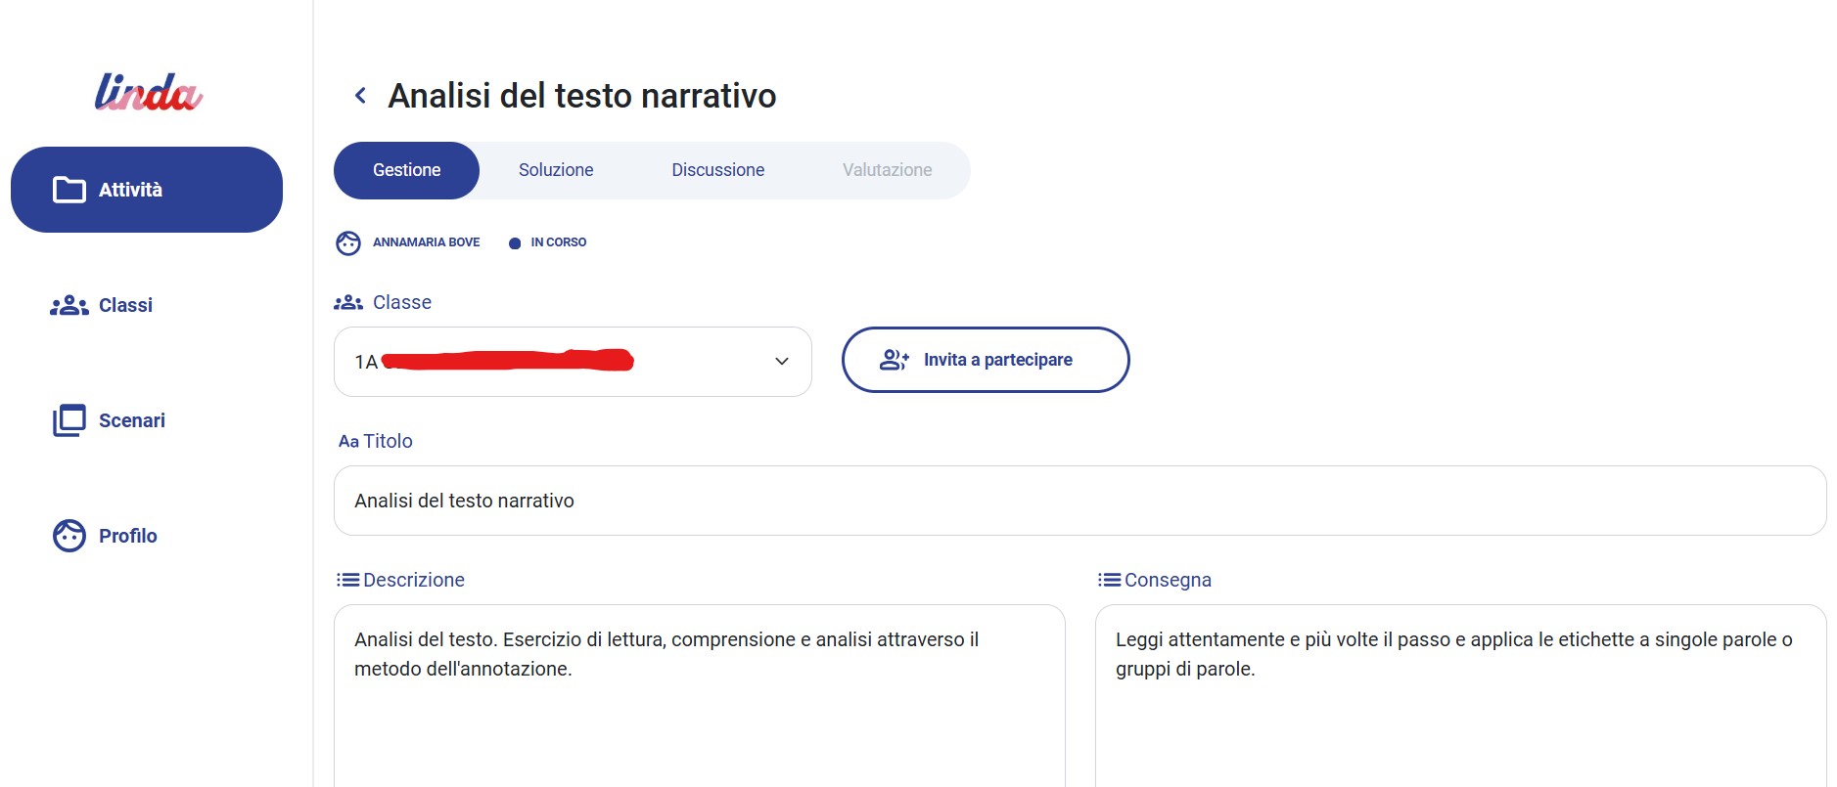Image resolution: width=1837 pixels, height=787 pixels.
Task: Switch to the Soluzione tab
Action: click(x=556, y=170)
